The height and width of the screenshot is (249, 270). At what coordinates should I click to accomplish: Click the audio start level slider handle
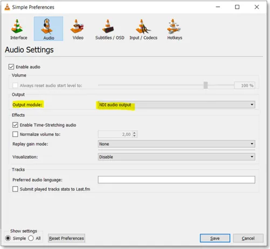pyautogui.click(x=206, y=85)
